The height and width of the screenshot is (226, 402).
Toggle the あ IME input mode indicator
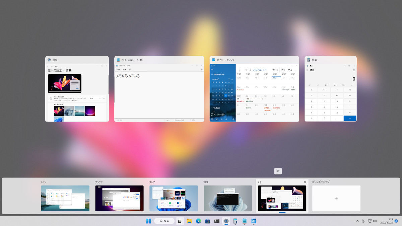coord(363,221)
